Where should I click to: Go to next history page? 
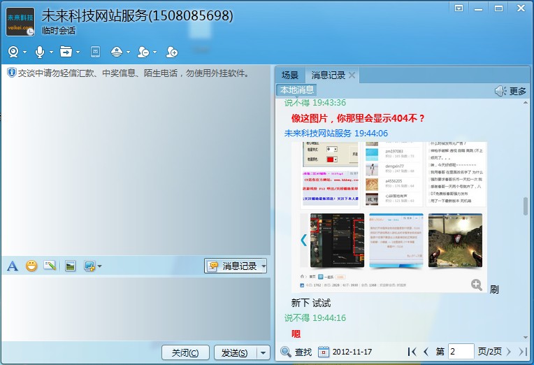click(509, 352)
